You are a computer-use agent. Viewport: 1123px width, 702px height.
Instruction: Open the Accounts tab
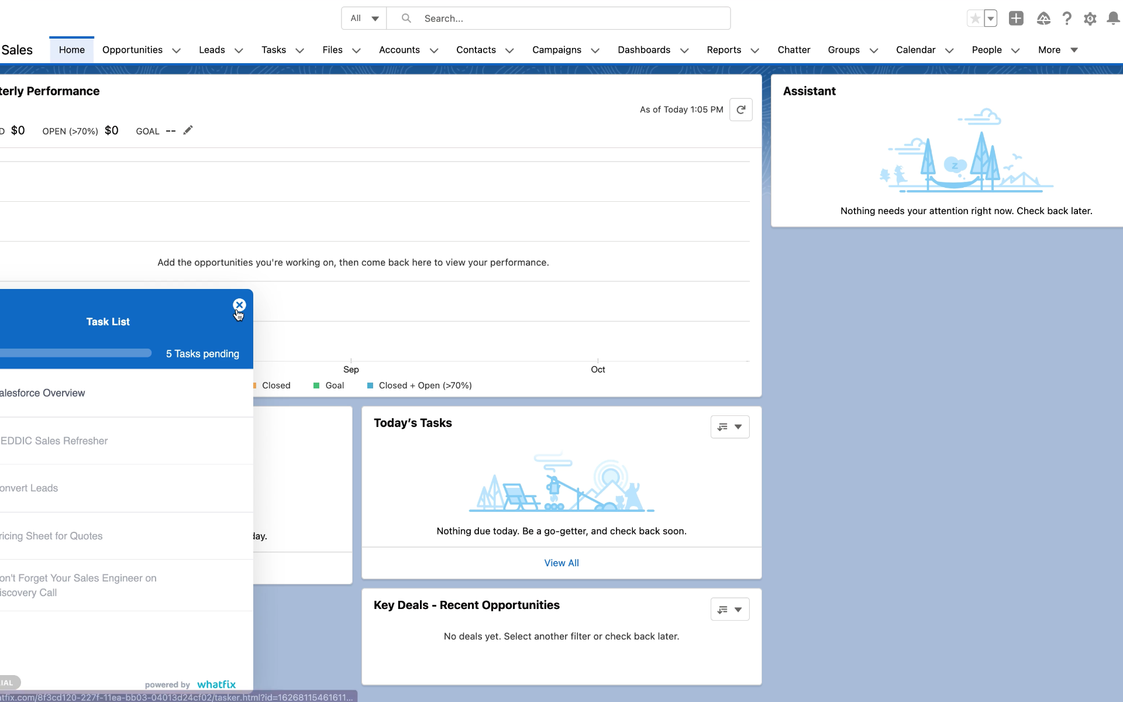[399, 50]
